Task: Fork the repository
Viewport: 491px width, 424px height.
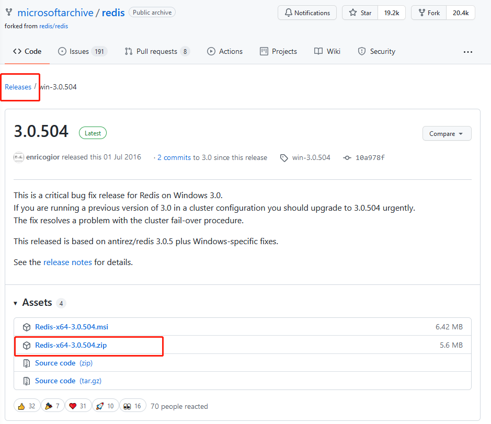Action: [429, 13]
